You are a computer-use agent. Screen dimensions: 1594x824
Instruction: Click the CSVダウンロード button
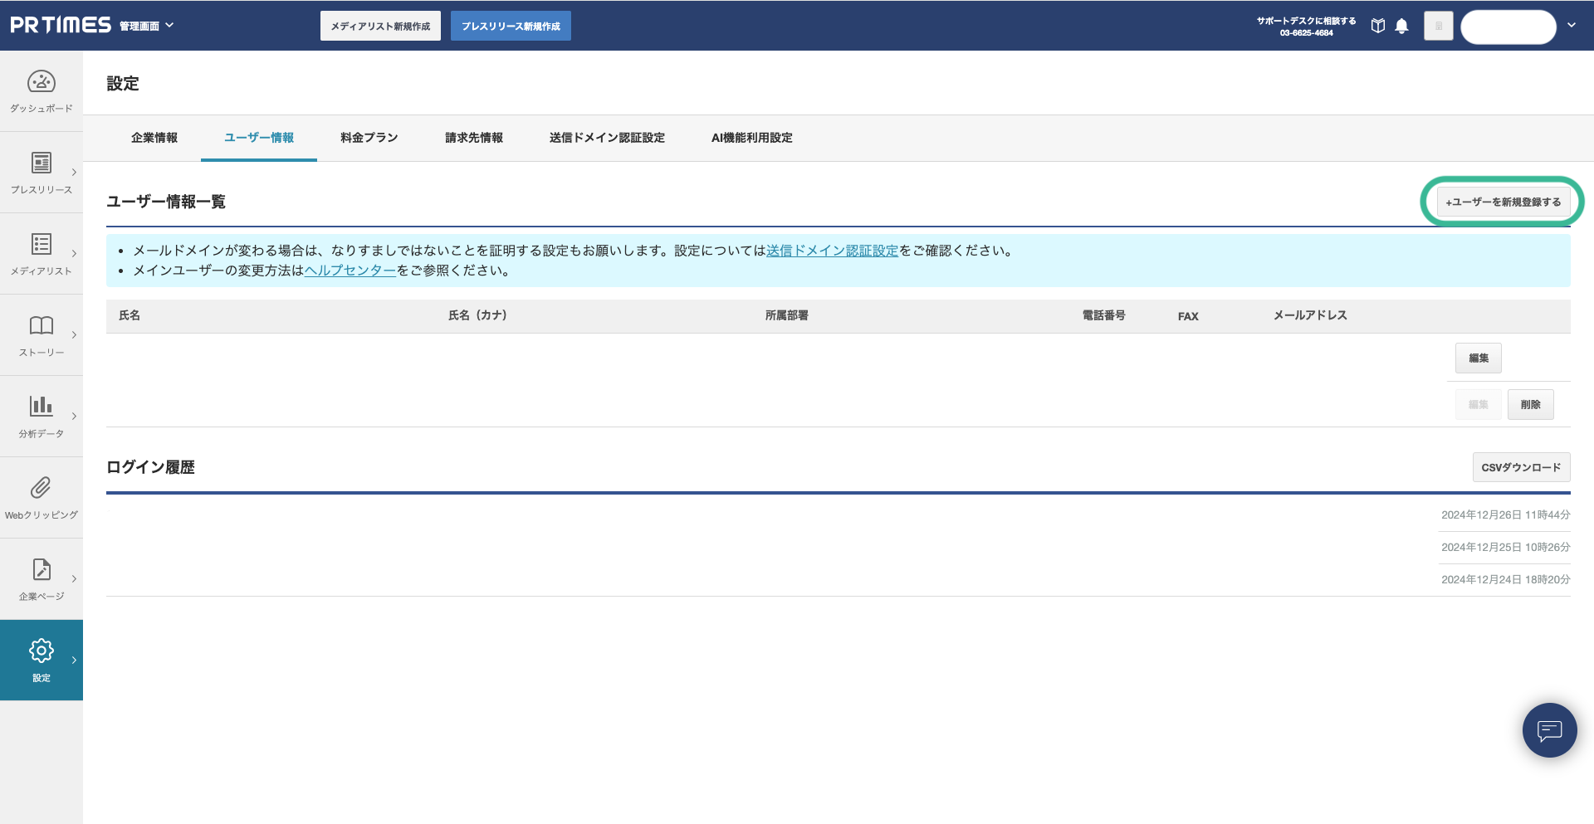(1521, 467)
